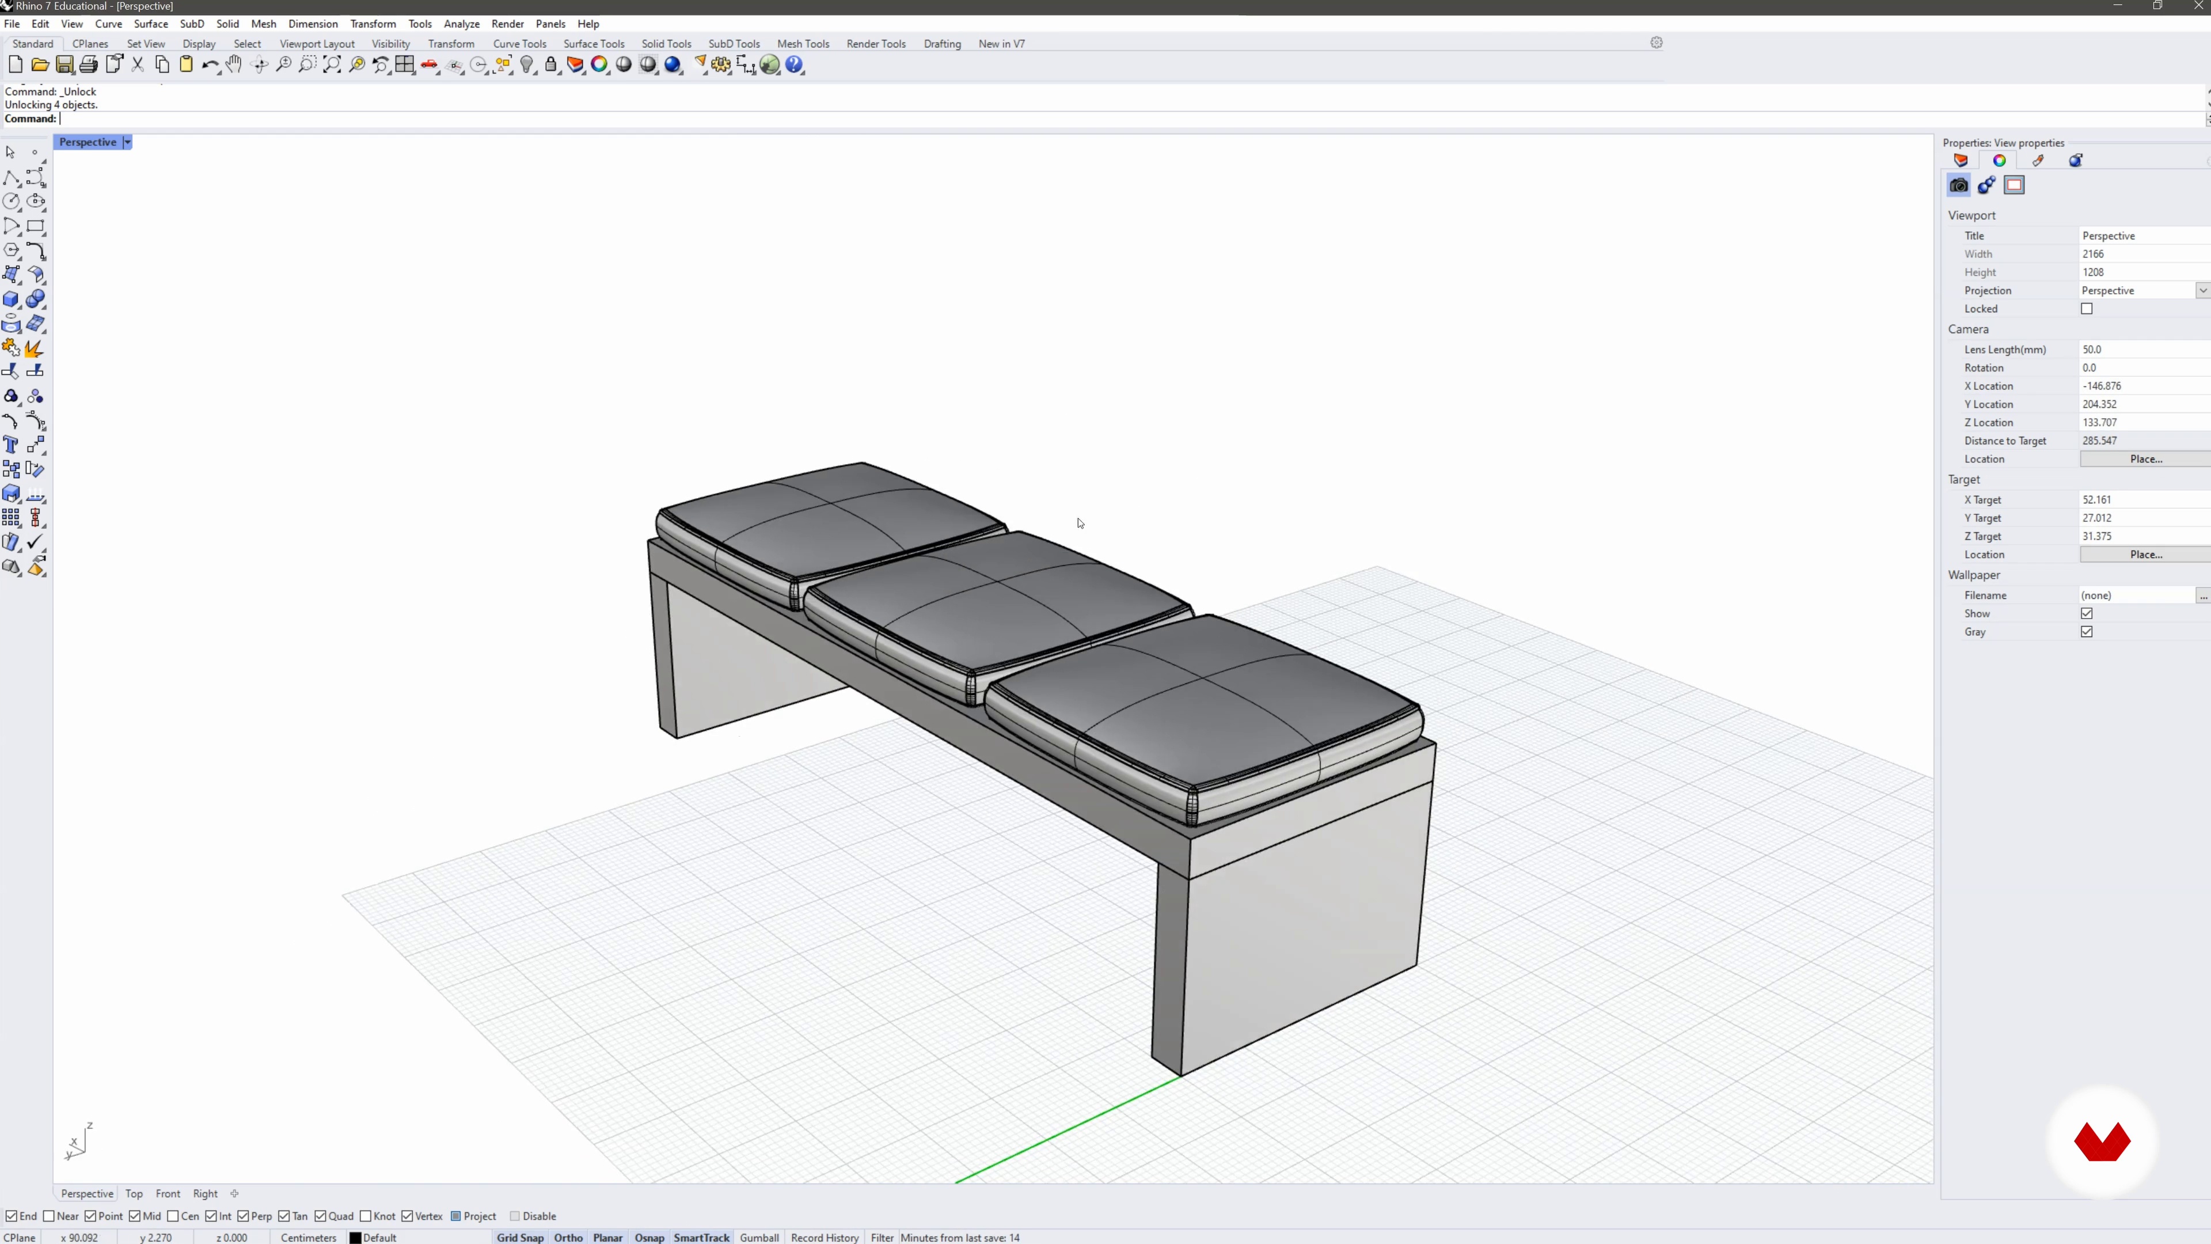Select the Text object tool
The height and width of the screenshot is (1244, 2211).
pos(11,445)
